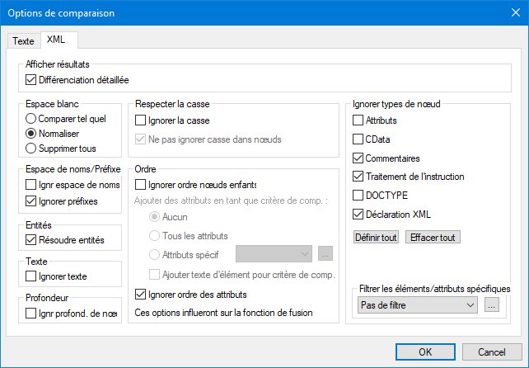This screenshot has width=529, height=368.
Task: Confirm settings with the OK button
Action: pos(425,351)
